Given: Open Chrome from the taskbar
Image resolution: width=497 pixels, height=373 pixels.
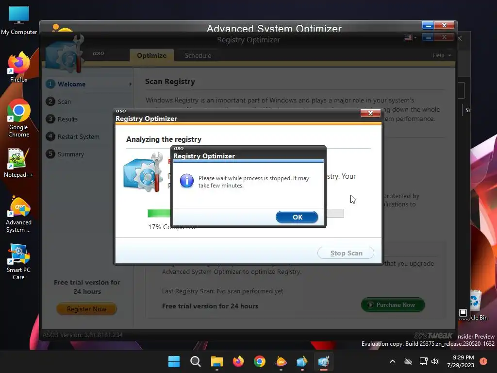Looking at the screenshot, I should (x=260, y=361).
